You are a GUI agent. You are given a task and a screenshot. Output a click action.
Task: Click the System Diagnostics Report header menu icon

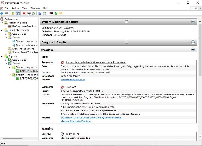pos(126,22)
